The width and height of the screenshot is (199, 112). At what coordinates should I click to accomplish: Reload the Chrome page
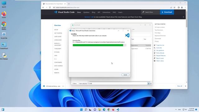(50, 7)
